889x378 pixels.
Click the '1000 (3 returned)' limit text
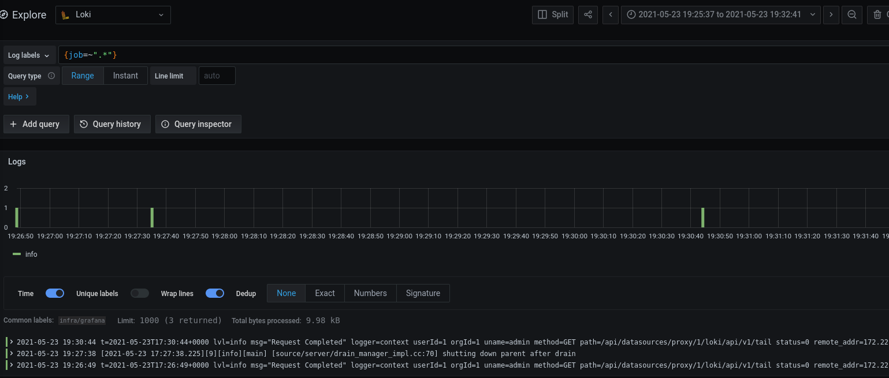pos(181,320)
